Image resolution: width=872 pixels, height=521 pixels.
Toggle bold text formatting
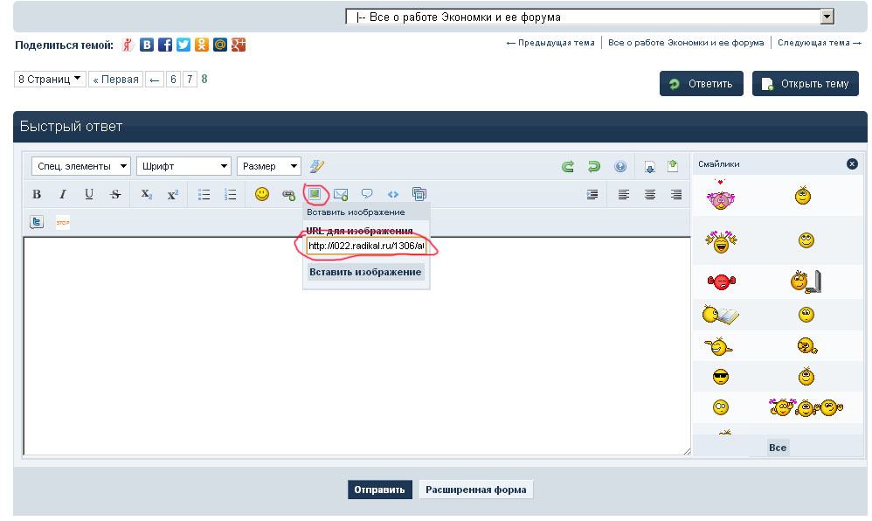pyautogui.click(x=37, y=194)
